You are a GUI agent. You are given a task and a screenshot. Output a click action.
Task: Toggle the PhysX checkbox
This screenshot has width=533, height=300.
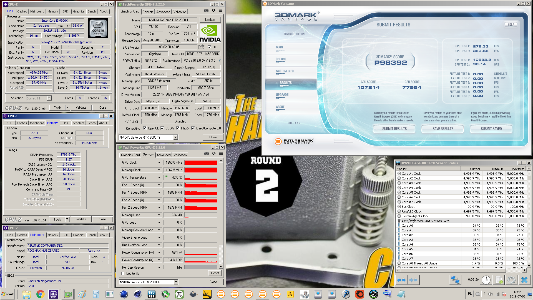178,128
